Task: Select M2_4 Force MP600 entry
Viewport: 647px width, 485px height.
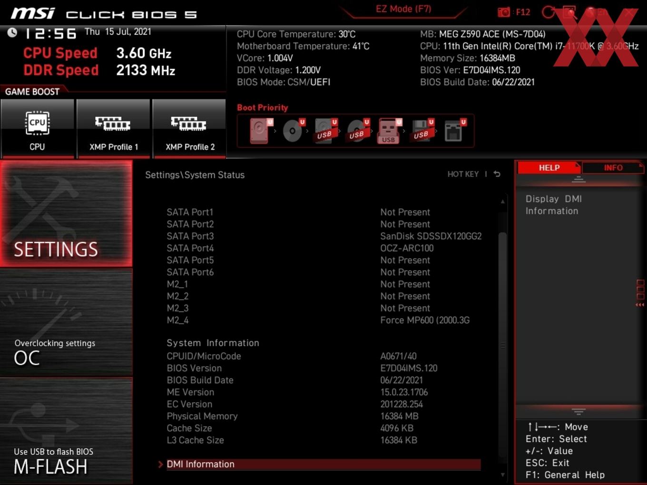Action: coord(323,320)
